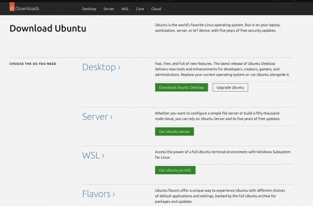Click the text starting 'Ubuntu is the world's favorite'

click(x=218, y=28)
